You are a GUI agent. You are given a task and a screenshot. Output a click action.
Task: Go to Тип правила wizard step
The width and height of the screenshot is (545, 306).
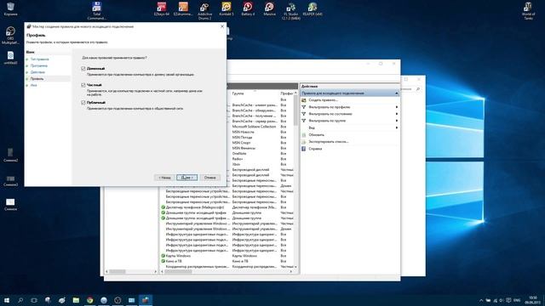40,59
